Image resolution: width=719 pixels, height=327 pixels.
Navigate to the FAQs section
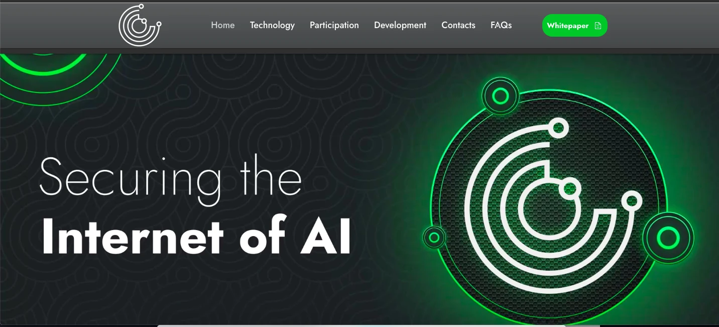[501, 25]
